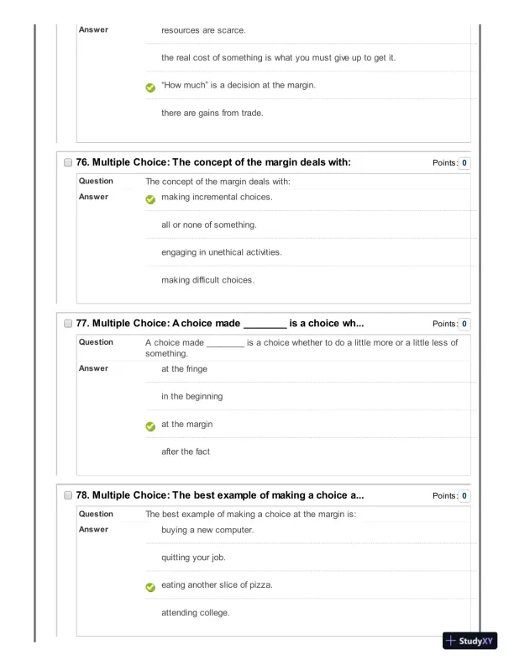Click the StudyXY logo badge
This screenshot has height=666, width=514.
coord(469,642)
